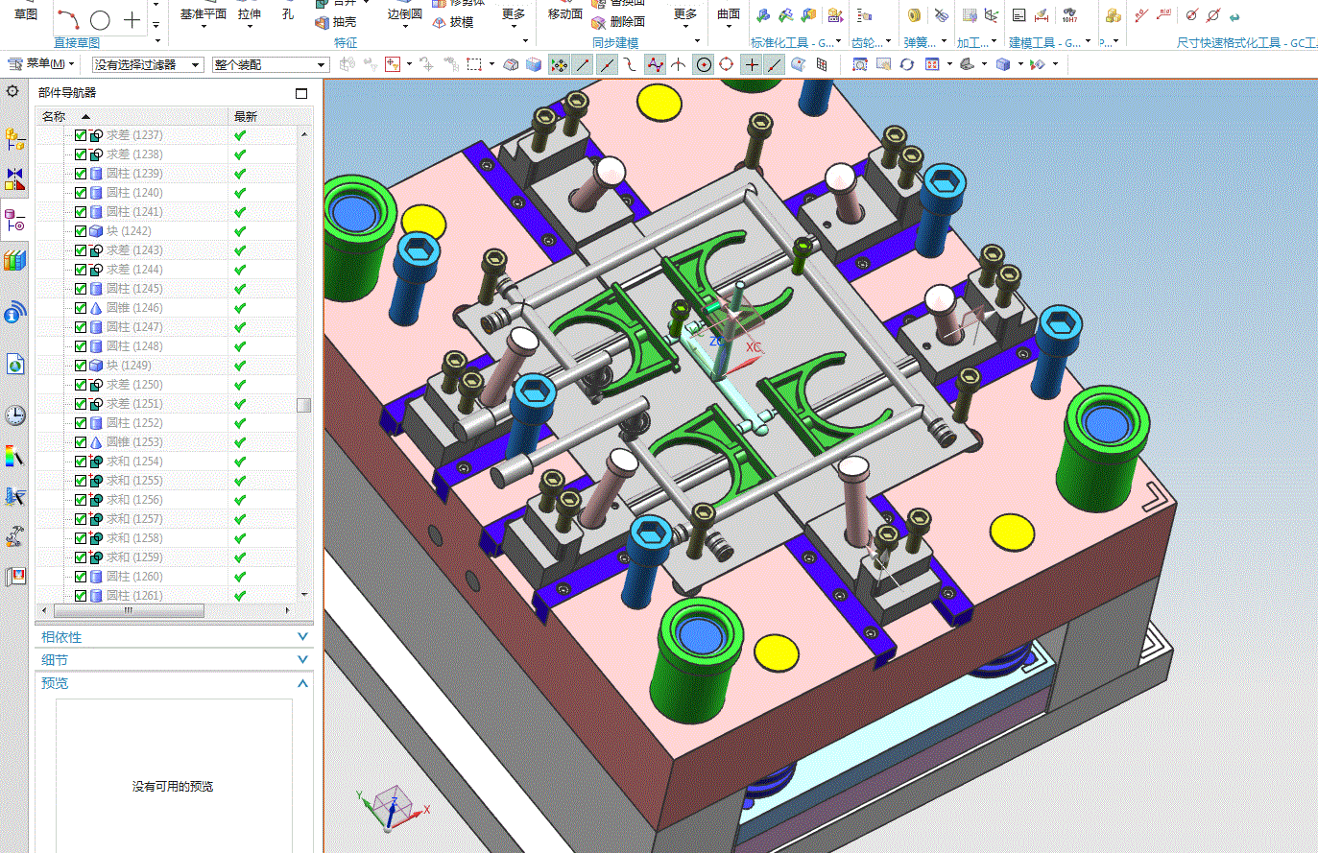
Task: Select the 求和 (1256) feature row
Action: click(x=167, y=500)
